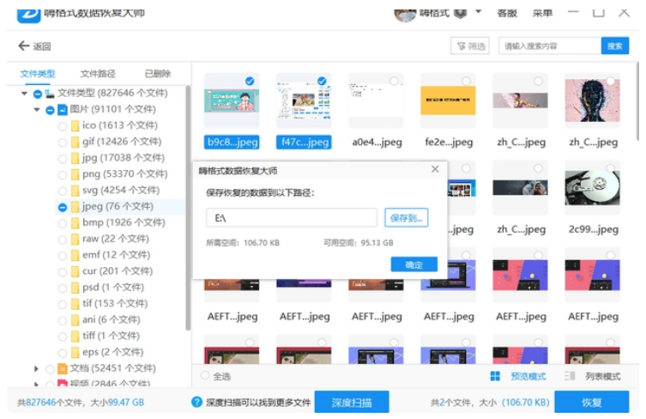Select the svg folder radio button
This screenshot has width=646, height=419.
[63, 191]
